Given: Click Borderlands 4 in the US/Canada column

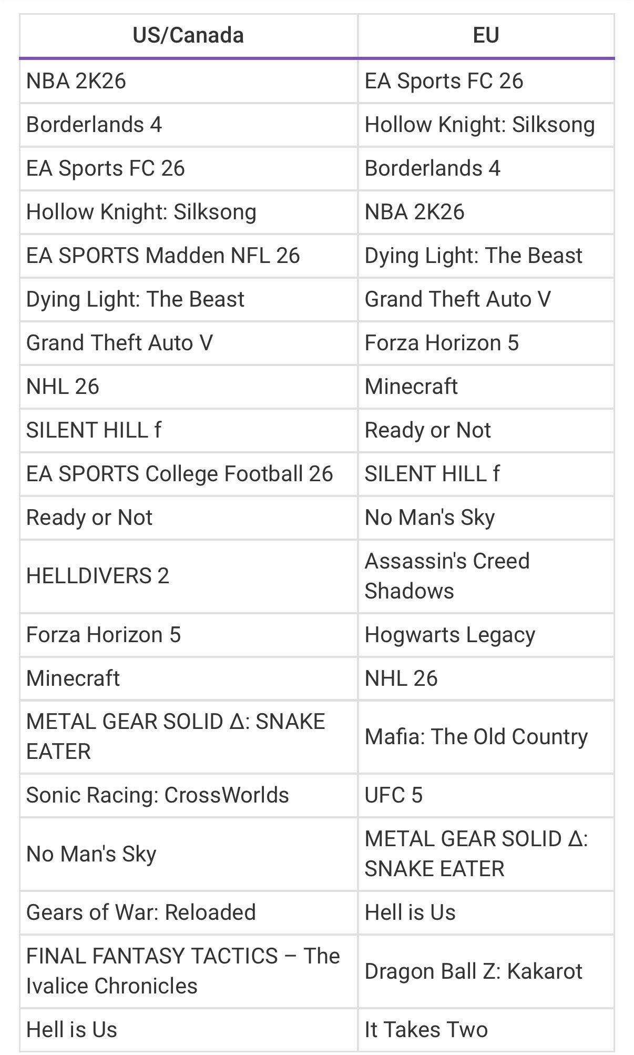Looking at the screenshot, I should 94,125.
